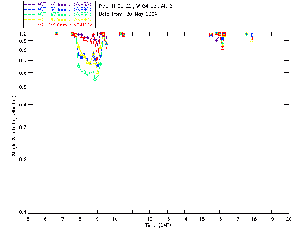Screen dimensions: 297x237
Task: Click the x-axis tick label '10'
Action: [x=115, y=219]
